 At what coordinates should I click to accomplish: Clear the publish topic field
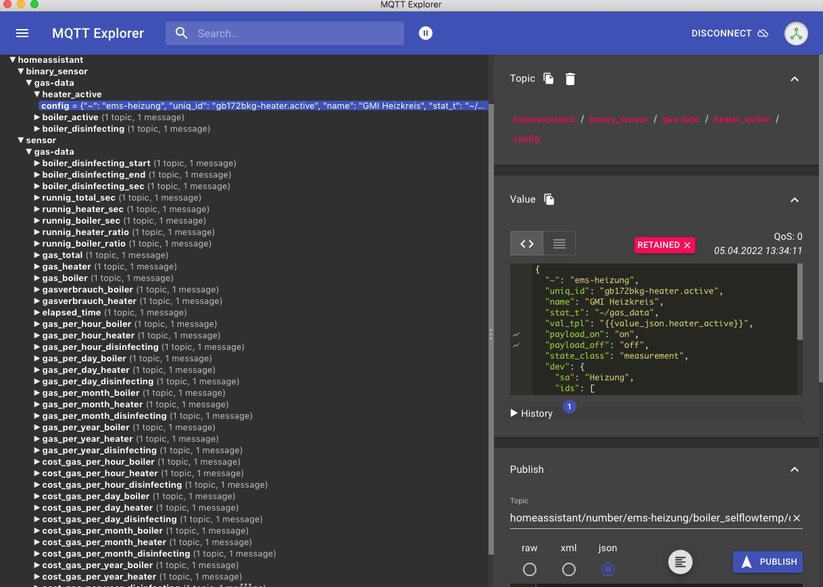(x=797, y=518)
